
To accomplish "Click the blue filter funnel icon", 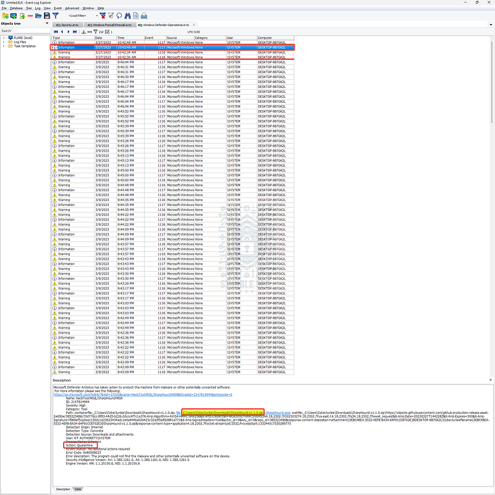I will pos(56,15).
